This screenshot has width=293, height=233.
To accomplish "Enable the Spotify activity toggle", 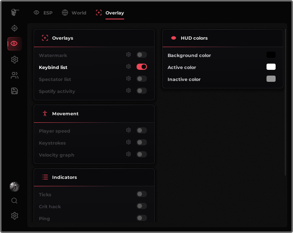I will click(142, 91).
